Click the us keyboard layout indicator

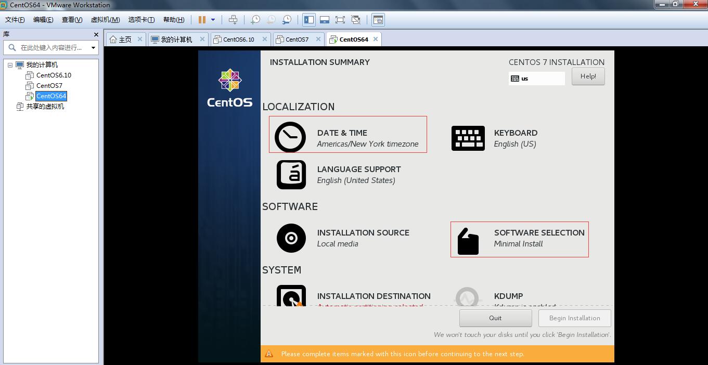point(537,79)
